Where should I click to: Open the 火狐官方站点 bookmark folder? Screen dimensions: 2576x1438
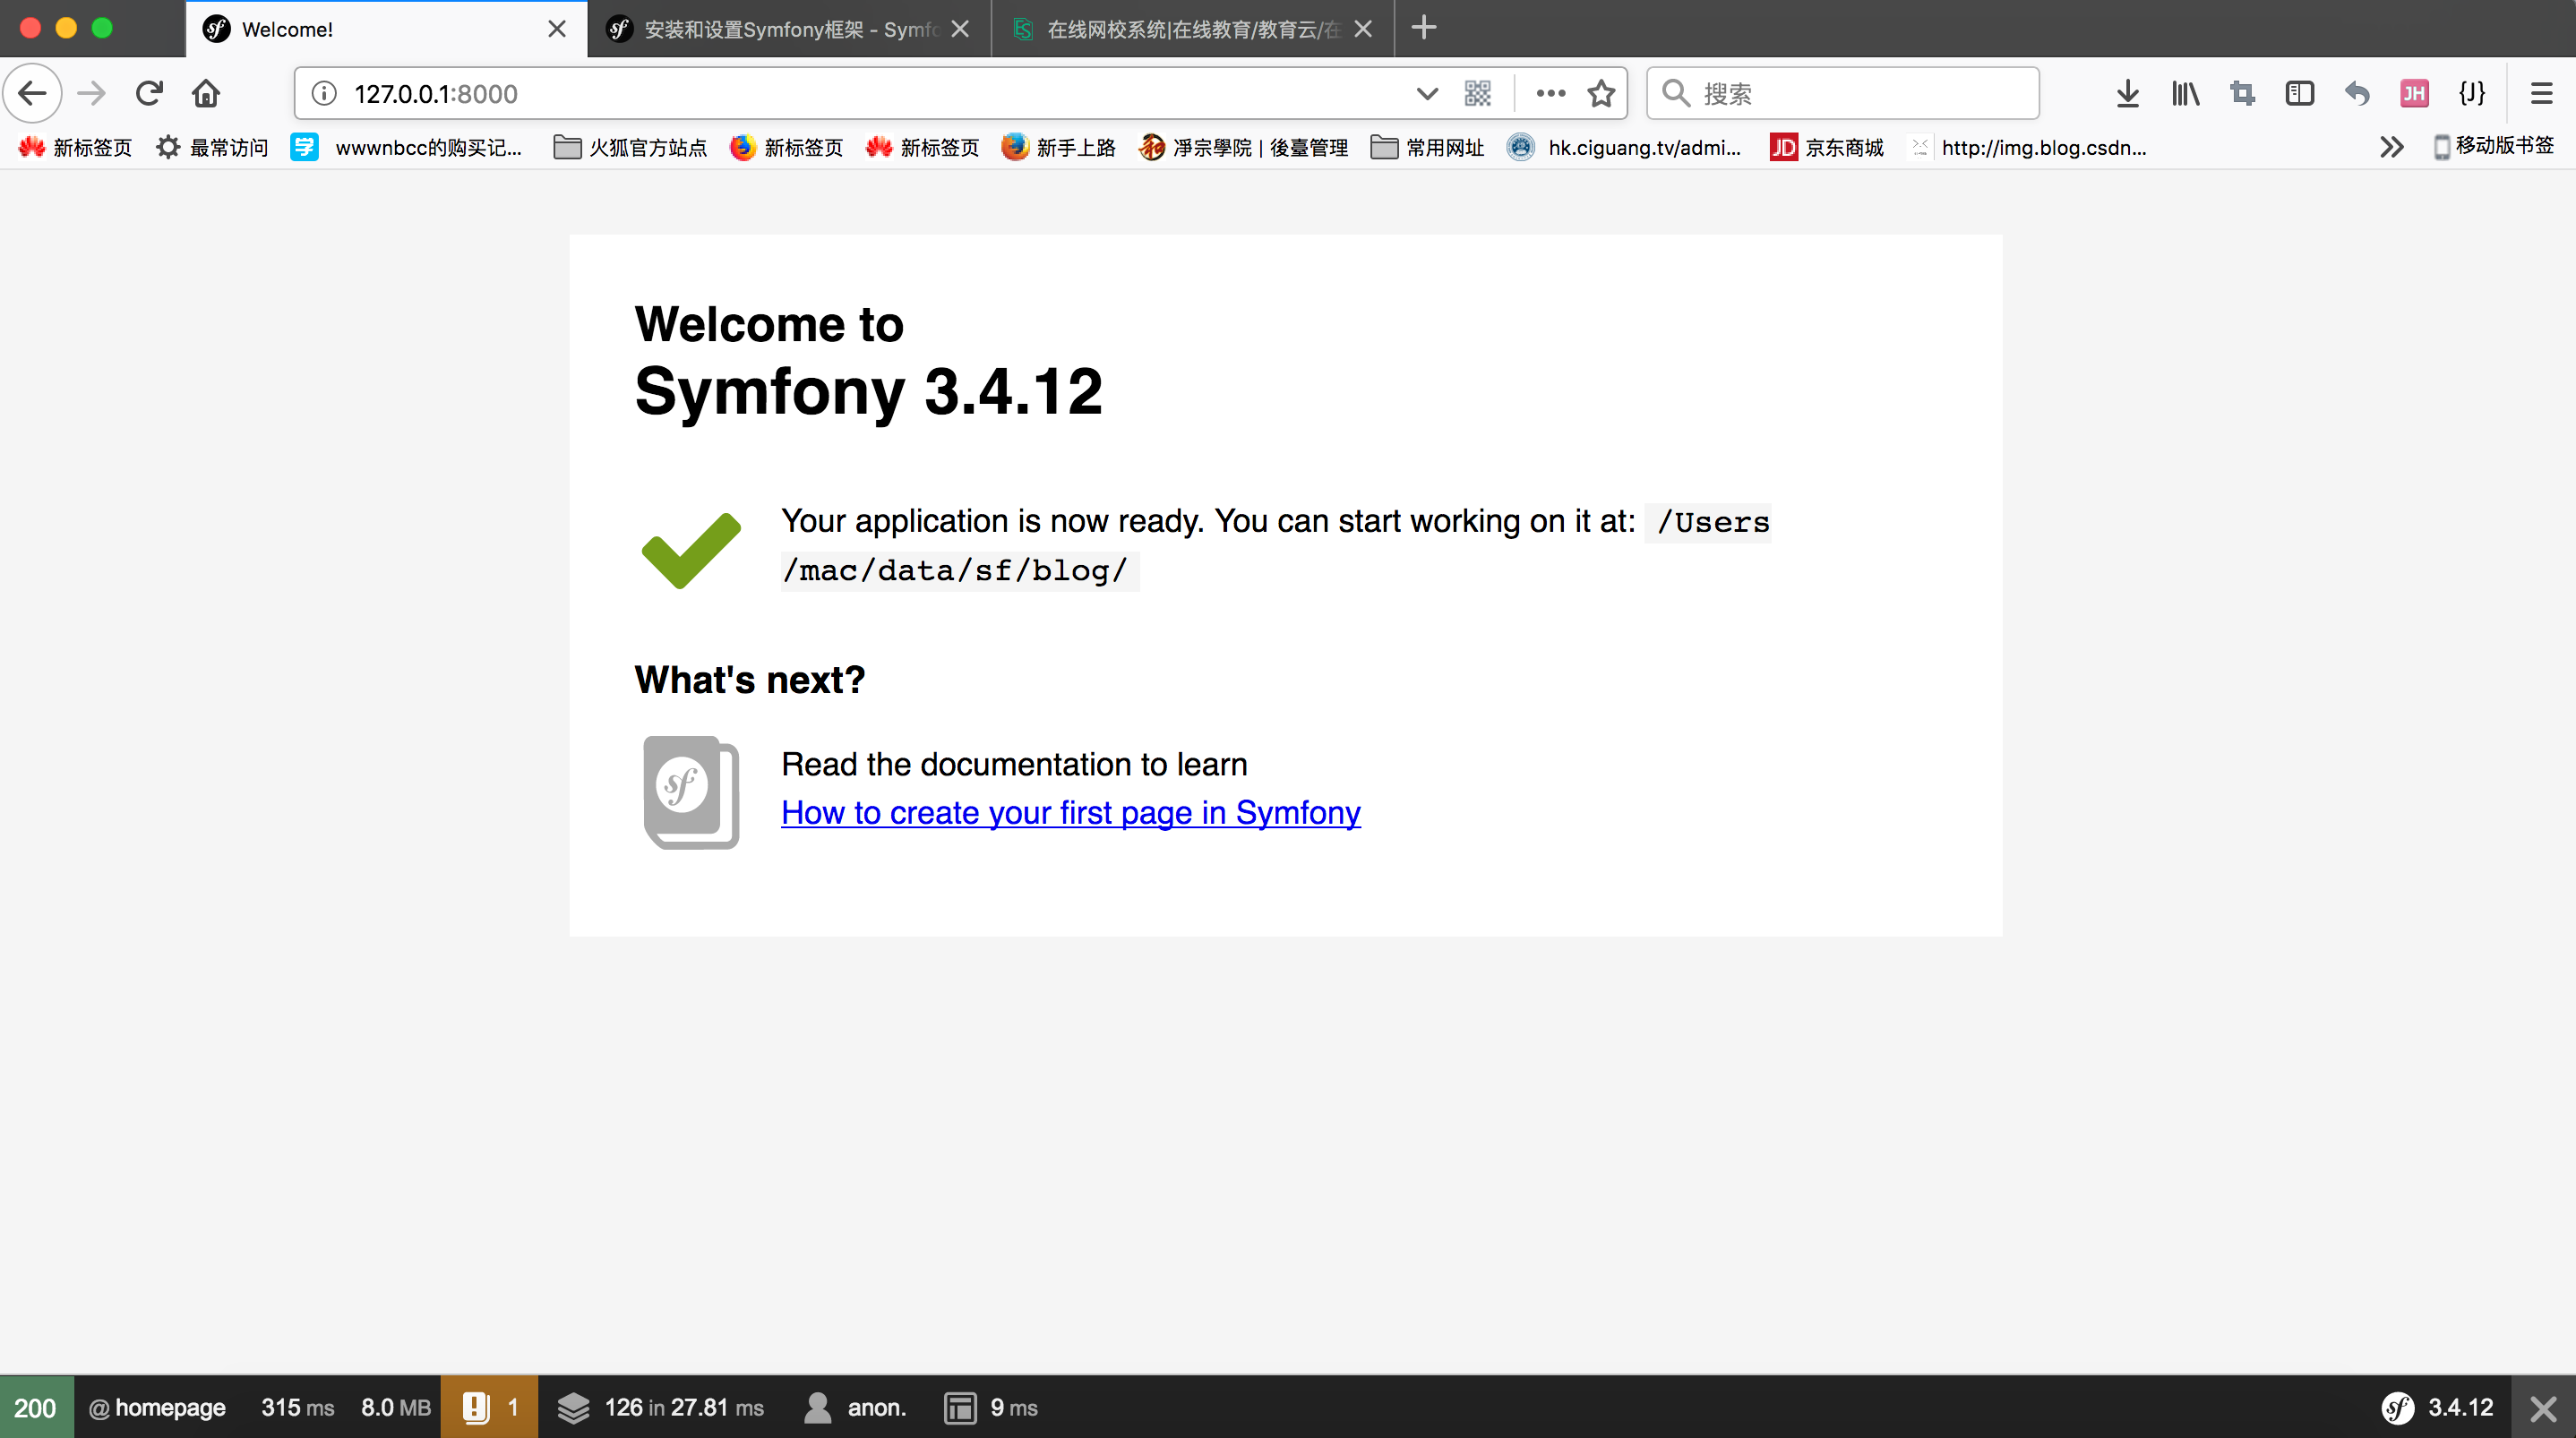(630, 148)
